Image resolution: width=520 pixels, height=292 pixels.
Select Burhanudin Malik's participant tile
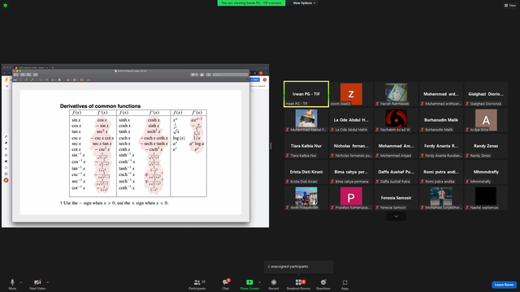click(x=440, y=120)
